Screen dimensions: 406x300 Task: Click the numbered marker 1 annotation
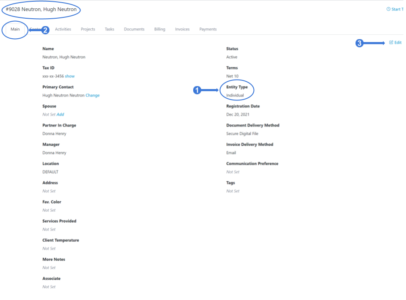[x=197, y=90]
